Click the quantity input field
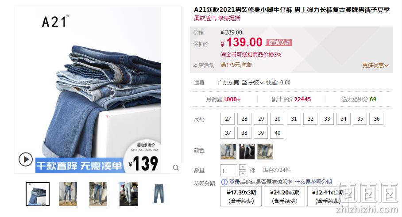Screen dimensions: 402x217 pos(228,171)
